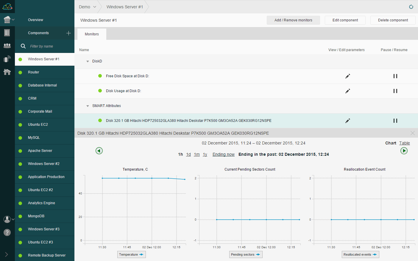Click the help question mark icon
The width and height of the screenshot is (418, 261).
pos(7,232)
